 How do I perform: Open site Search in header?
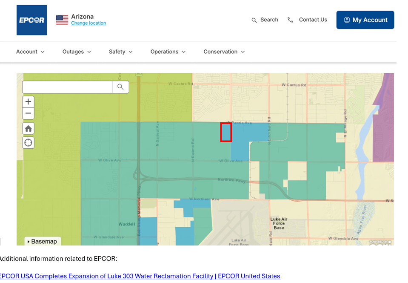coord(265,20)
